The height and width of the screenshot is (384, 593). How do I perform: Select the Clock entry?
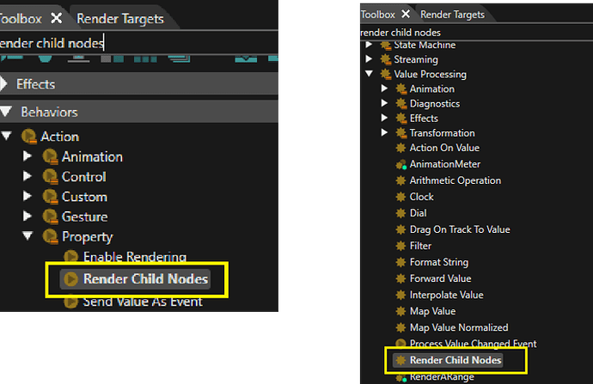pyautogui.click(x=422, y=197)
